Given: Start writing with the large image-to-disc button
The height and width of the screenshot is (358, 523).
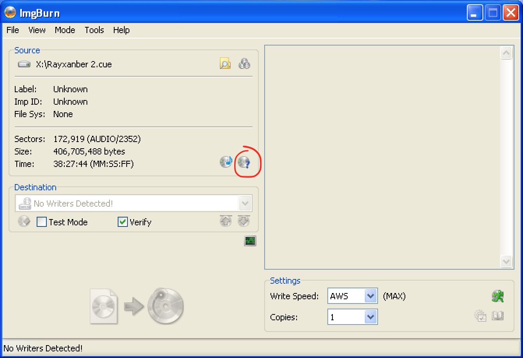Looking at the screenshot, I should [137, 306].
